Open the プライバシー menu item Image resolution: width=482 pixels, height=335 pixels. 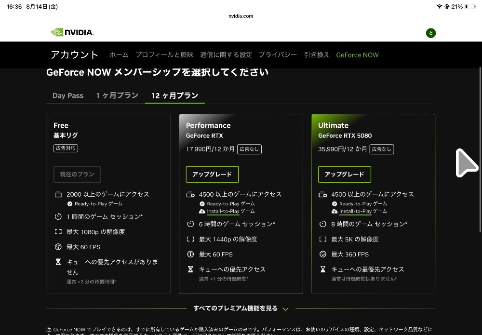(x=278, y=54)
